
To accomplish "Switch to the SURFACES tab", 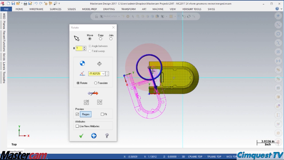I will (55, 9).
